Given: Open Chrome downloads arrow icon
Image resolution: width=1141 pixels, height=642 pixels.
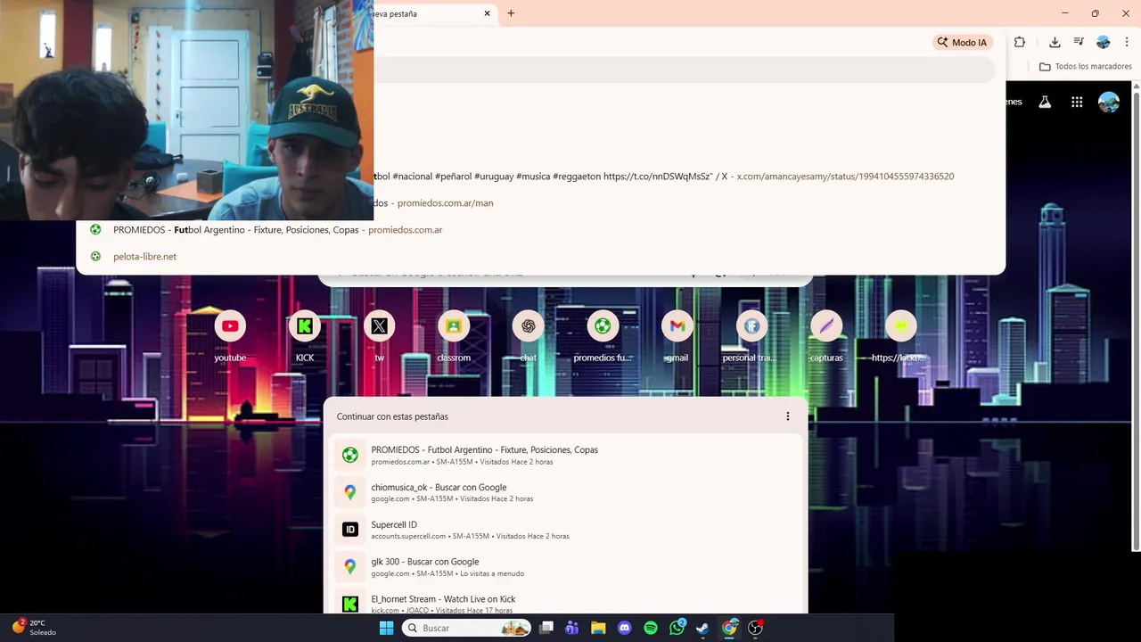Looking at the screenshot, I should [x=1055, y=42].
